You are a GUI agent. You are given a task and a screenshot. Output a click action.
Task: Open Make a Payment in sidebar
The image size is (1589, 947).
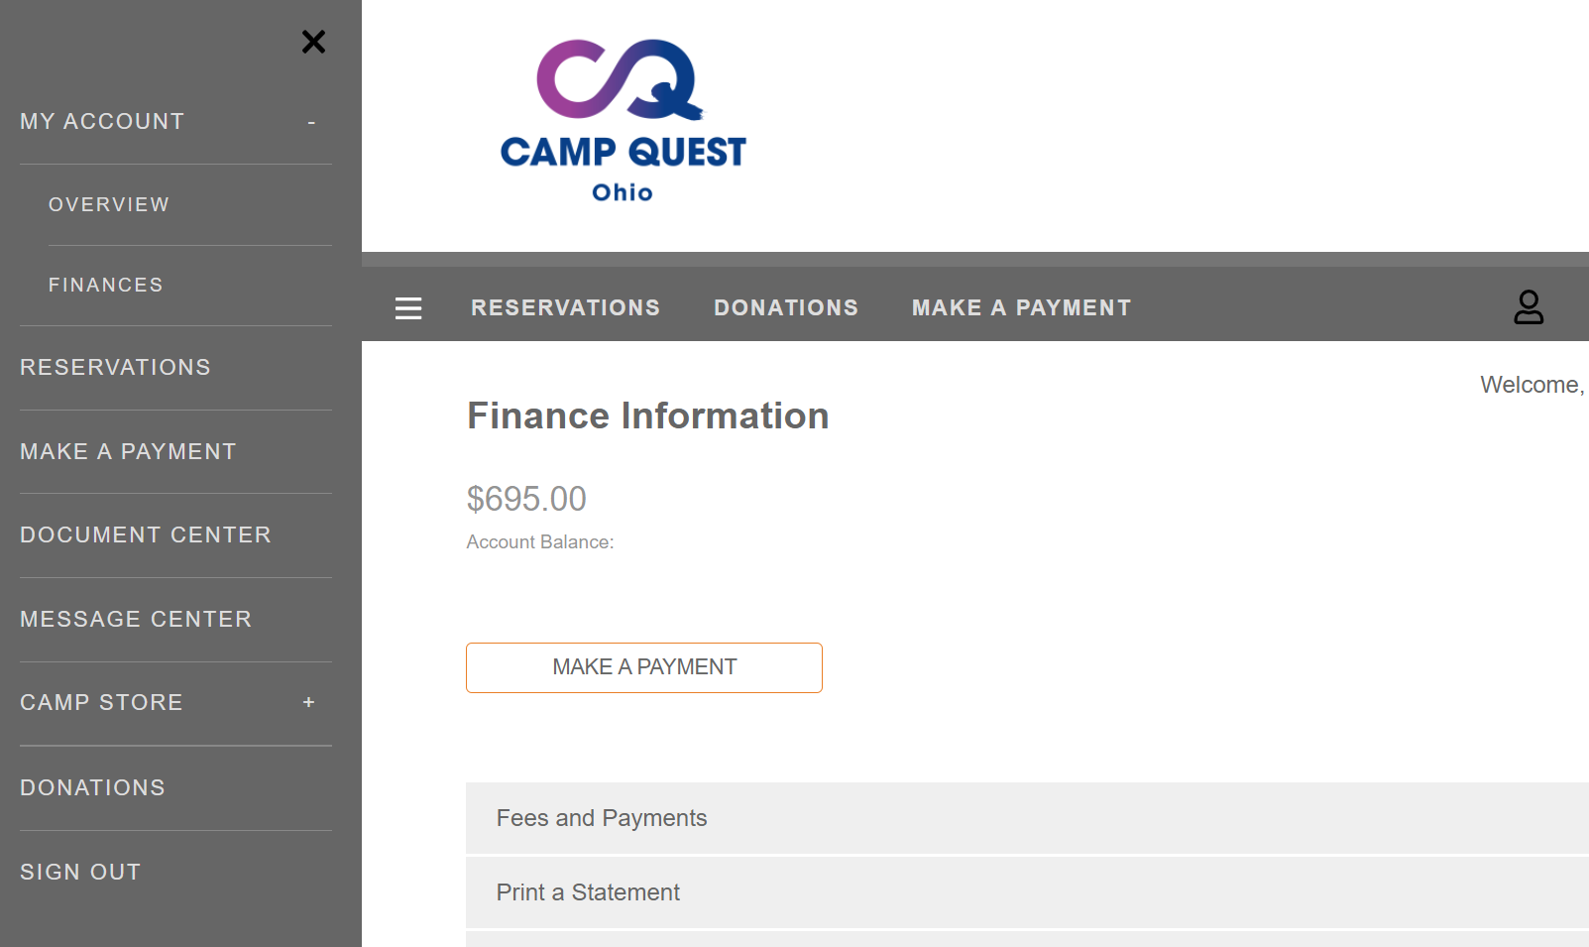(128, 451)
